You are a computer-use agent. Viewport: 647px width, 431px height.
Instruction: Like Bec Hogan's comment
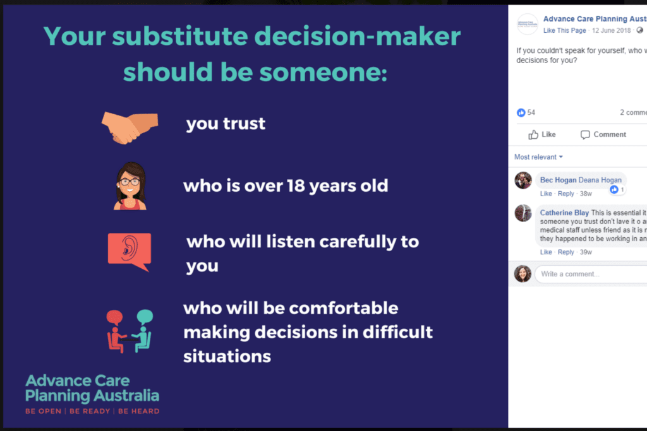(x=546, y=194)
